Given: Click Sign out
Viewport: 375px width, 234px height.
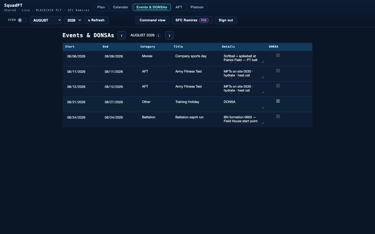Looking at the screenshot, I should coord(226,20).
